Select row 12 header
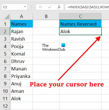 (5, 106)
